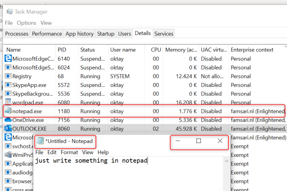Select the notepad.exe row name
287x191 pixels.
coord(27,111)
